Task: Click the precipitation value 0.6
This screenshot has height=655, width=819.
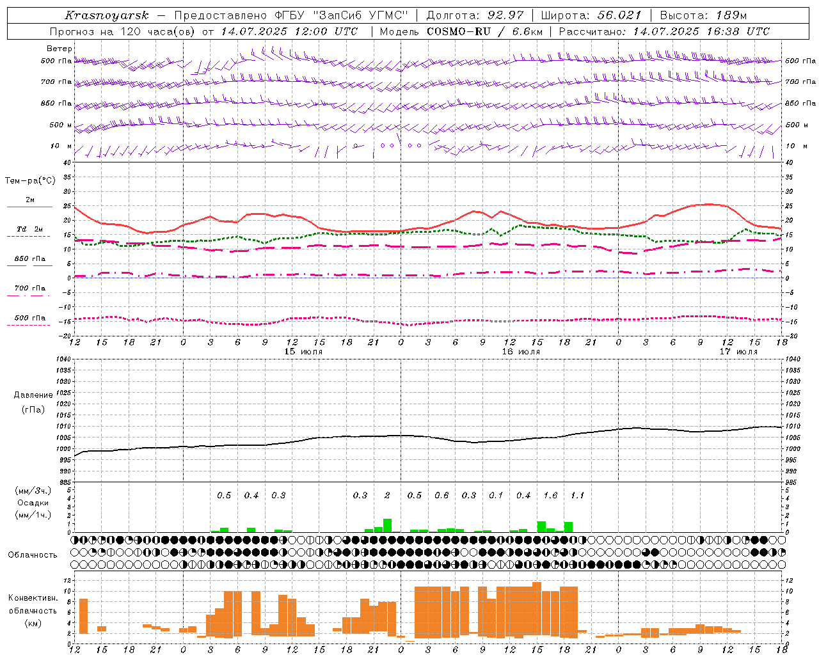Action: pyautogui.click(x=441, y=495)
